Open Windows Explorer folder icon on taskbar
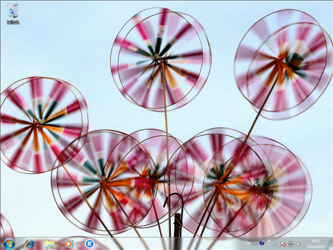The image size is (333, 250). coord(49,243)
